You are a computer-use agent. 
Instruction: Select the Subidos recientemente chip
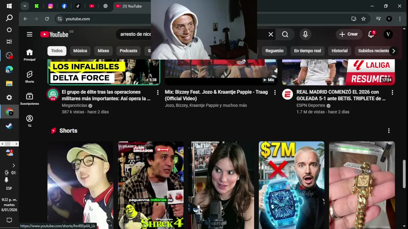[x=372, y=51]
